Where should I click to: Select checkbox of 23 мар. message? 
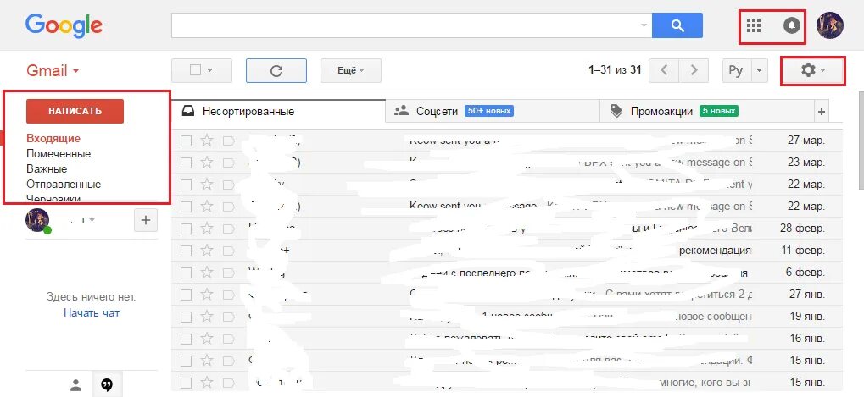coord(187,163)
